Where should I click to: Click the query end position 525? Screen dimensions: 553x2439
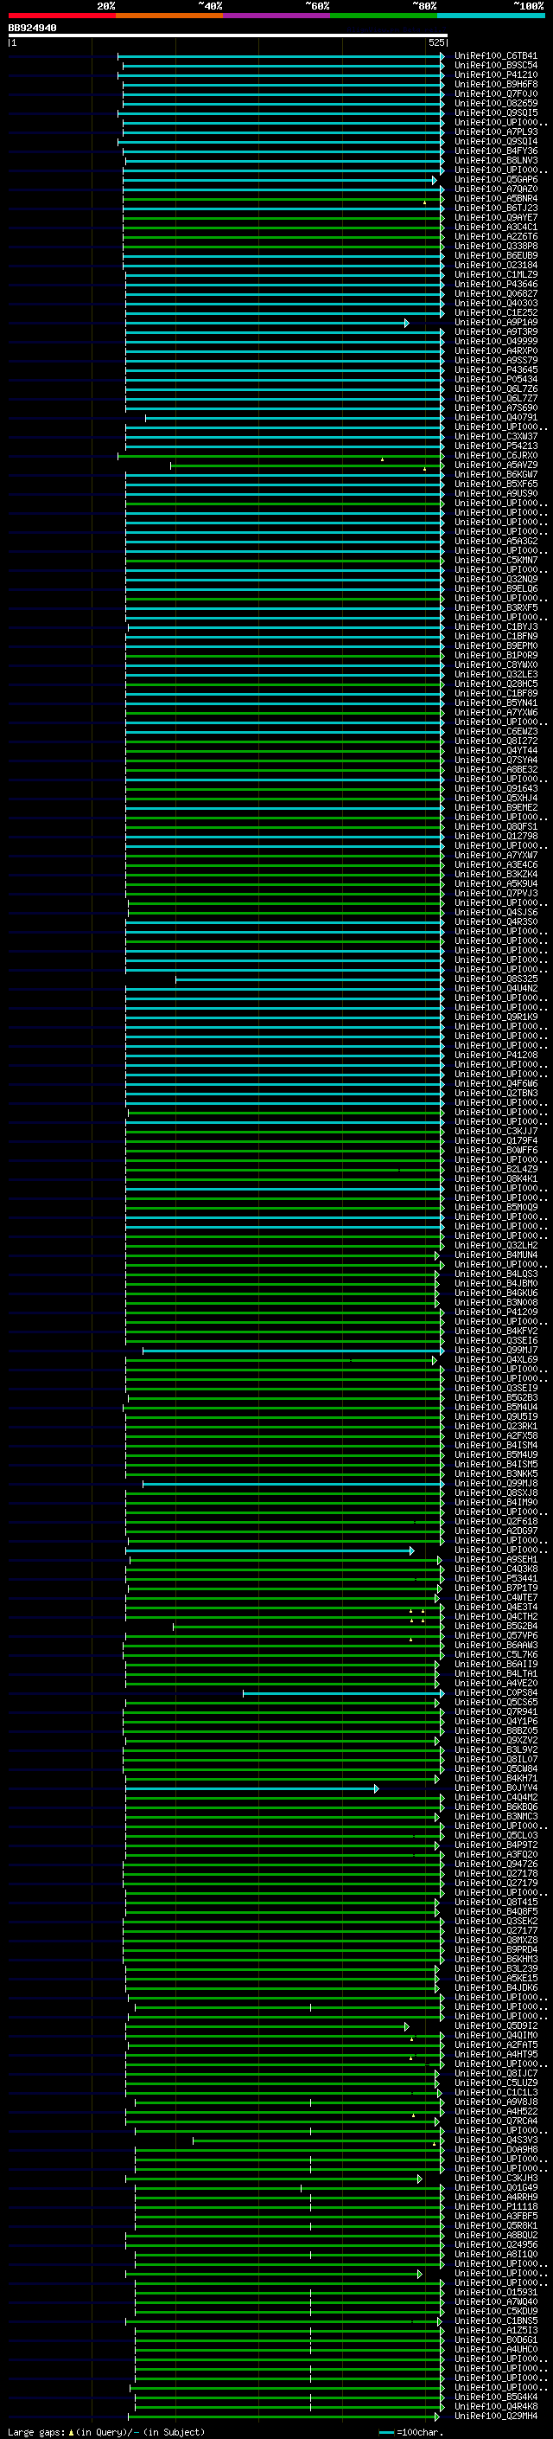coord(435,42)
